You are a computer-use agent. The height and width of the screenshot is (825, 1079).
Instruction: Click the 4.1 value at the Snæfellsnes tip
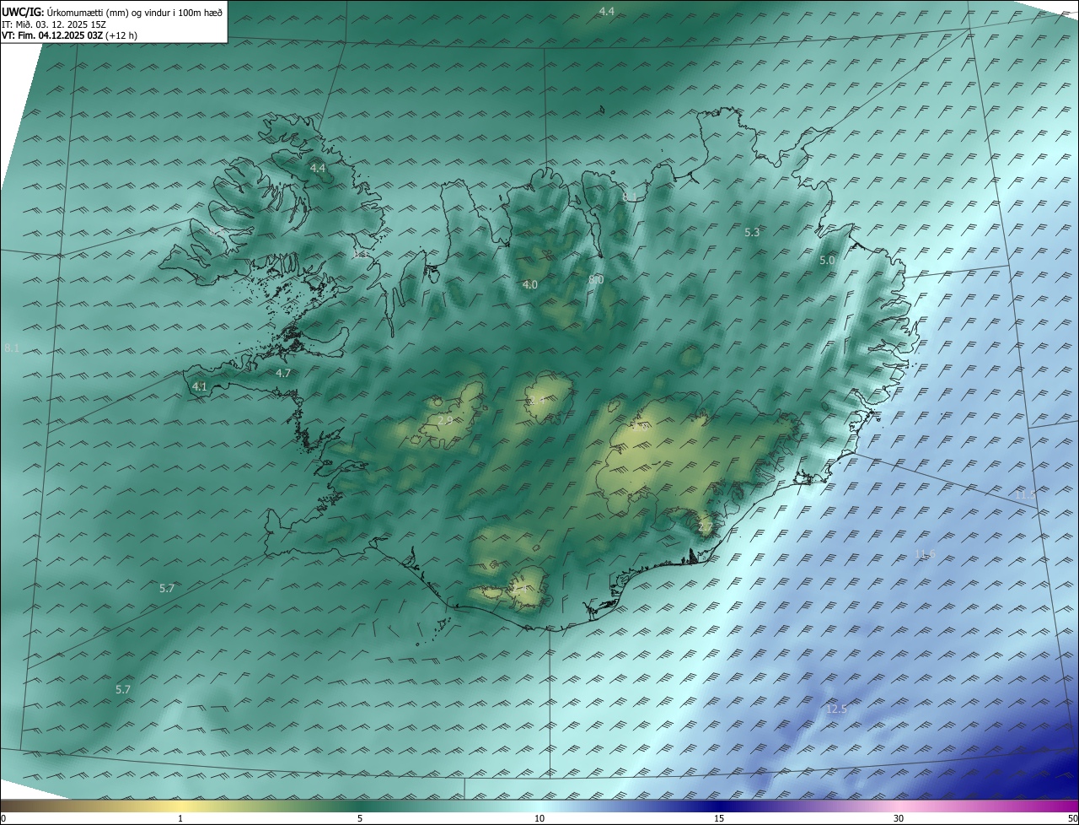[x=200, y=386]
